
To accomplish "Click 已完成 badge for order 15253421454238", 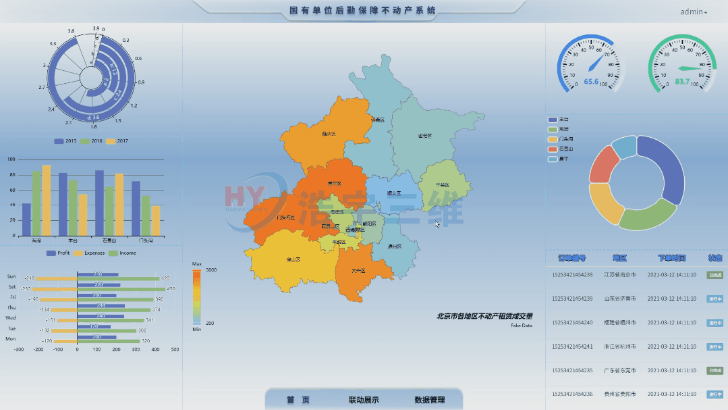I will (715, 275).
